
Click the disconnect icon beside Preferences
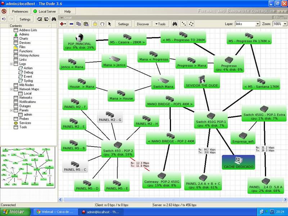tap(4, 11)
